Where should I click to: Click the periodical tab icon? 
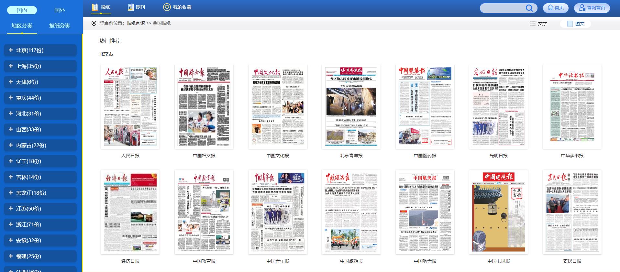(130, 7)
